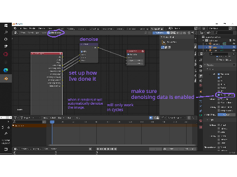237x177 pixels.
Task: Open the timeline Keying popover
Action: coord(37,149)
